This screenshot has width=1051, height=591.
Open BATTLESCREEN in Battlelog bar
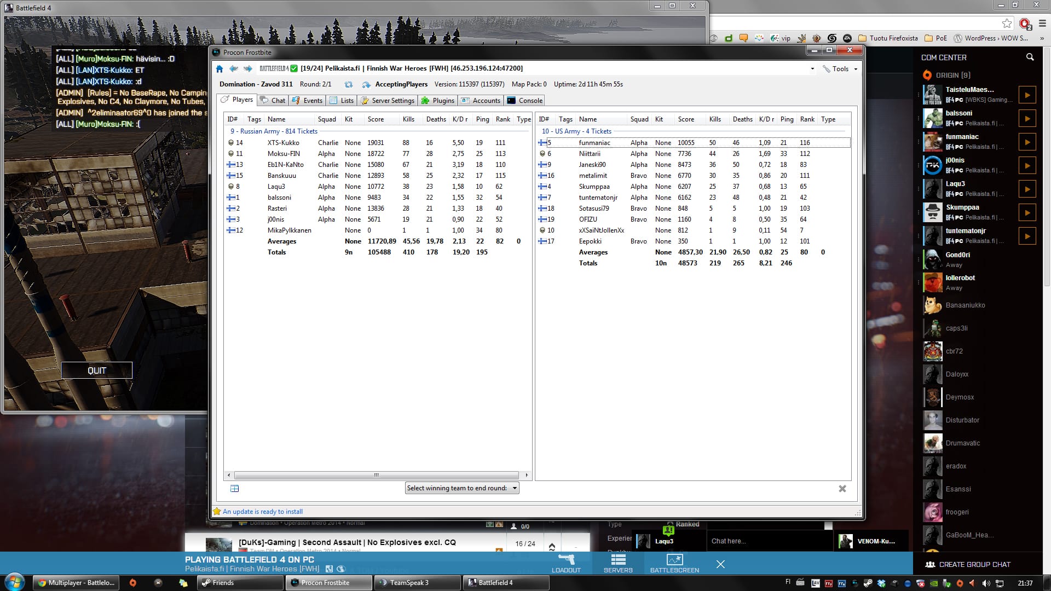click(x=674, y=563)
